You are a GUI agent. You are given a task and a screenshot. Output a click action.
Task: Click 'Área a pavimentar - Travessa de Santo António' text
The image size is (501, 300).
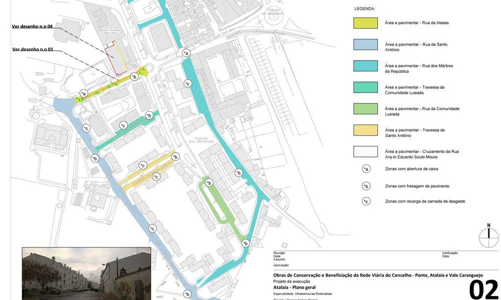415,132
